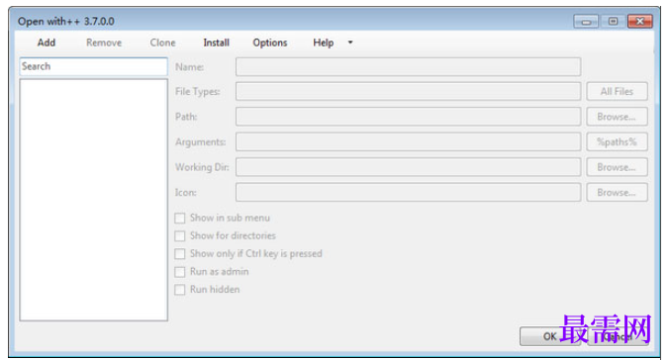Viewport: 670px width, 360px height.
Task: Confirm with the OK button
Action: coord(550,336)
